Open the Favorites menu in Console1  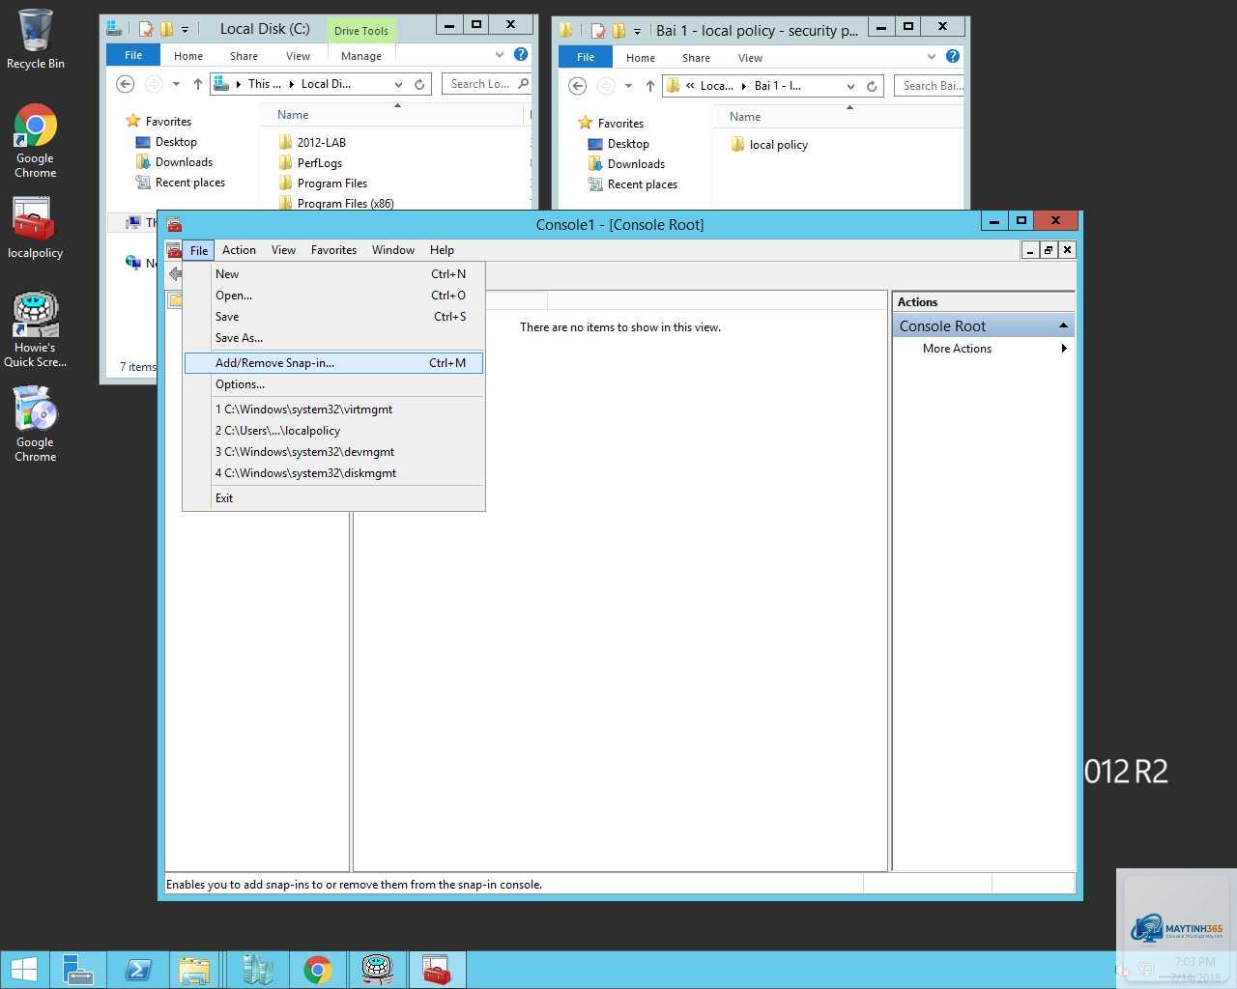tap(333, 250)
